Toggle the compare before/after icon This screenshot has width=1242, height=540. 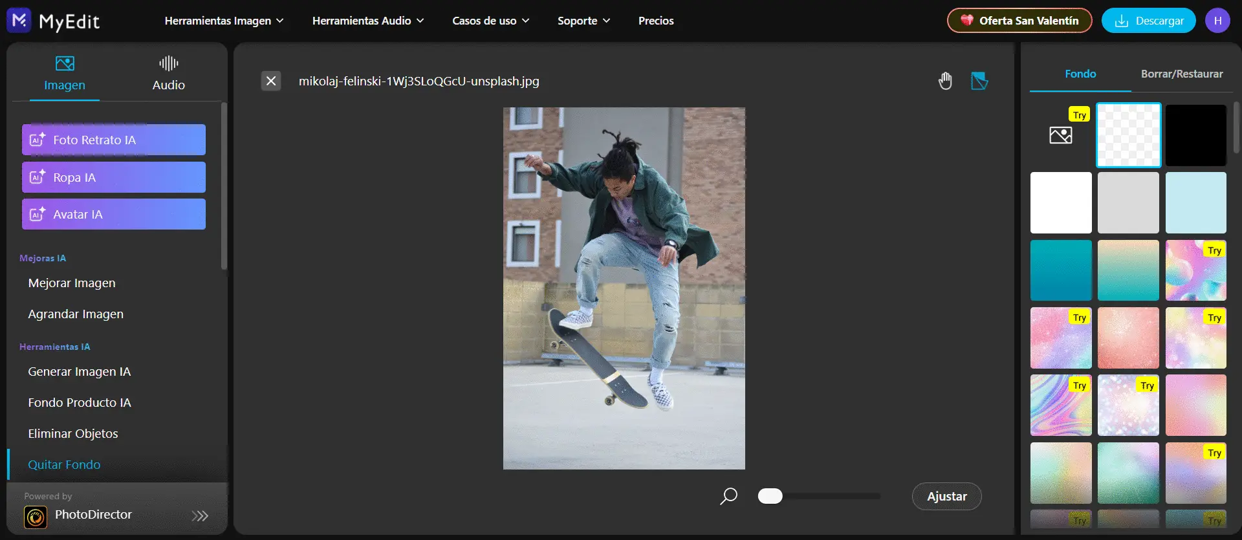[x=979, y=81]
